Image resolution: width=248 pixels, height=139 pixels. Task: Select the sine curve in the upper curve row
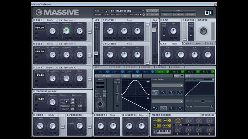click(x=155, y=92)
